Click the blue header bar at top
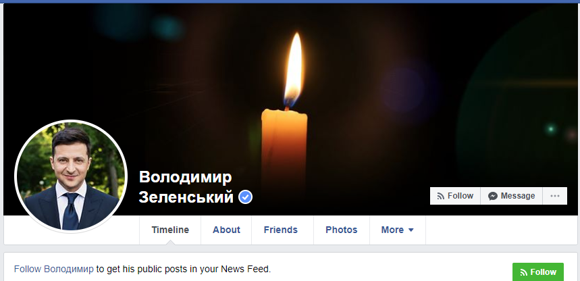This screenshot has height=281, width=580. pyautogui.click(x=290, y=1)
